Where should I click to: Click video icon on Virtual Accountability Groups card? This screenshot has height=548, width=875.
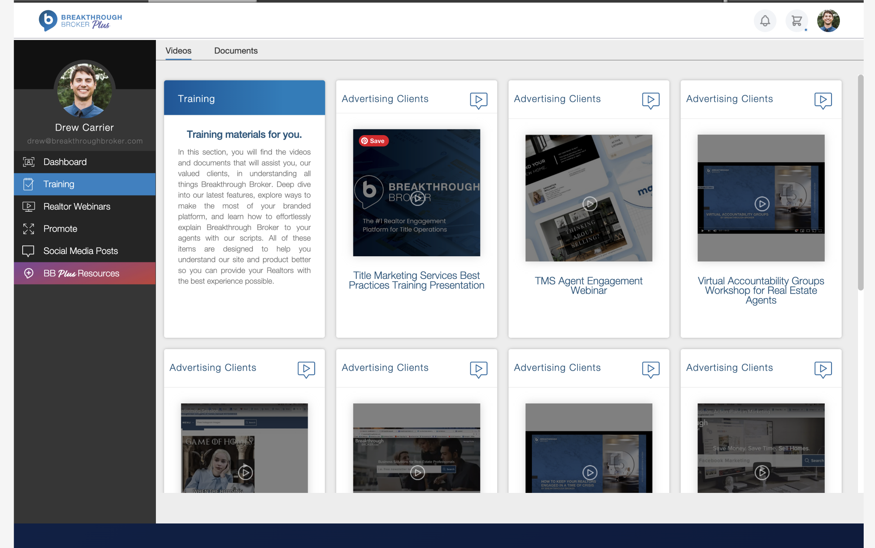(823, 100)
